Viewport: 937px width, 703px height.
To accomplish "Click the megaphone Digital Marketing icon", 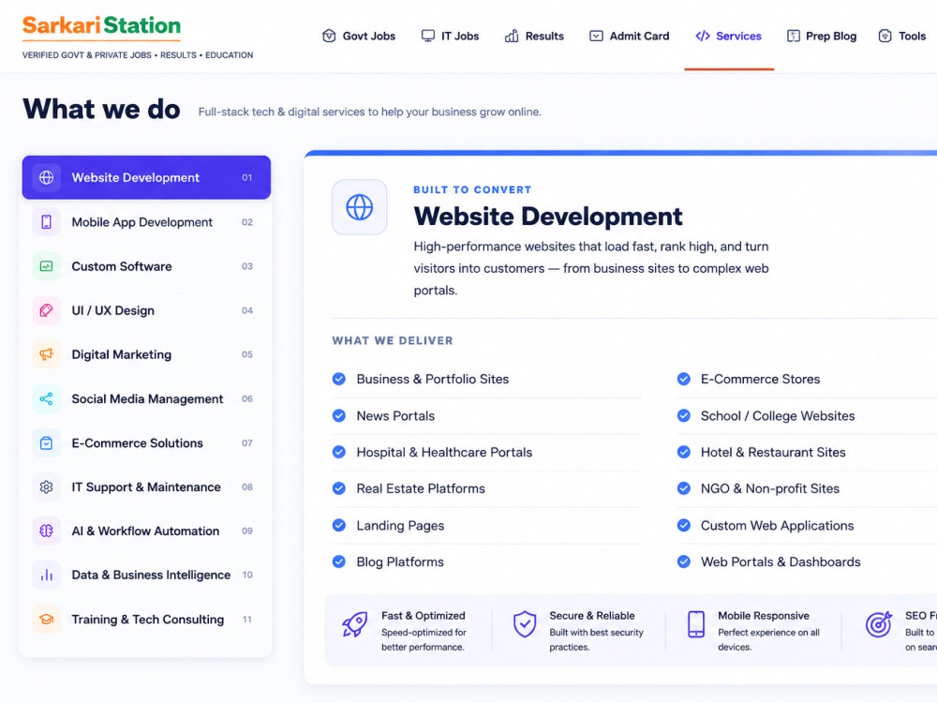I will [46, 354].
